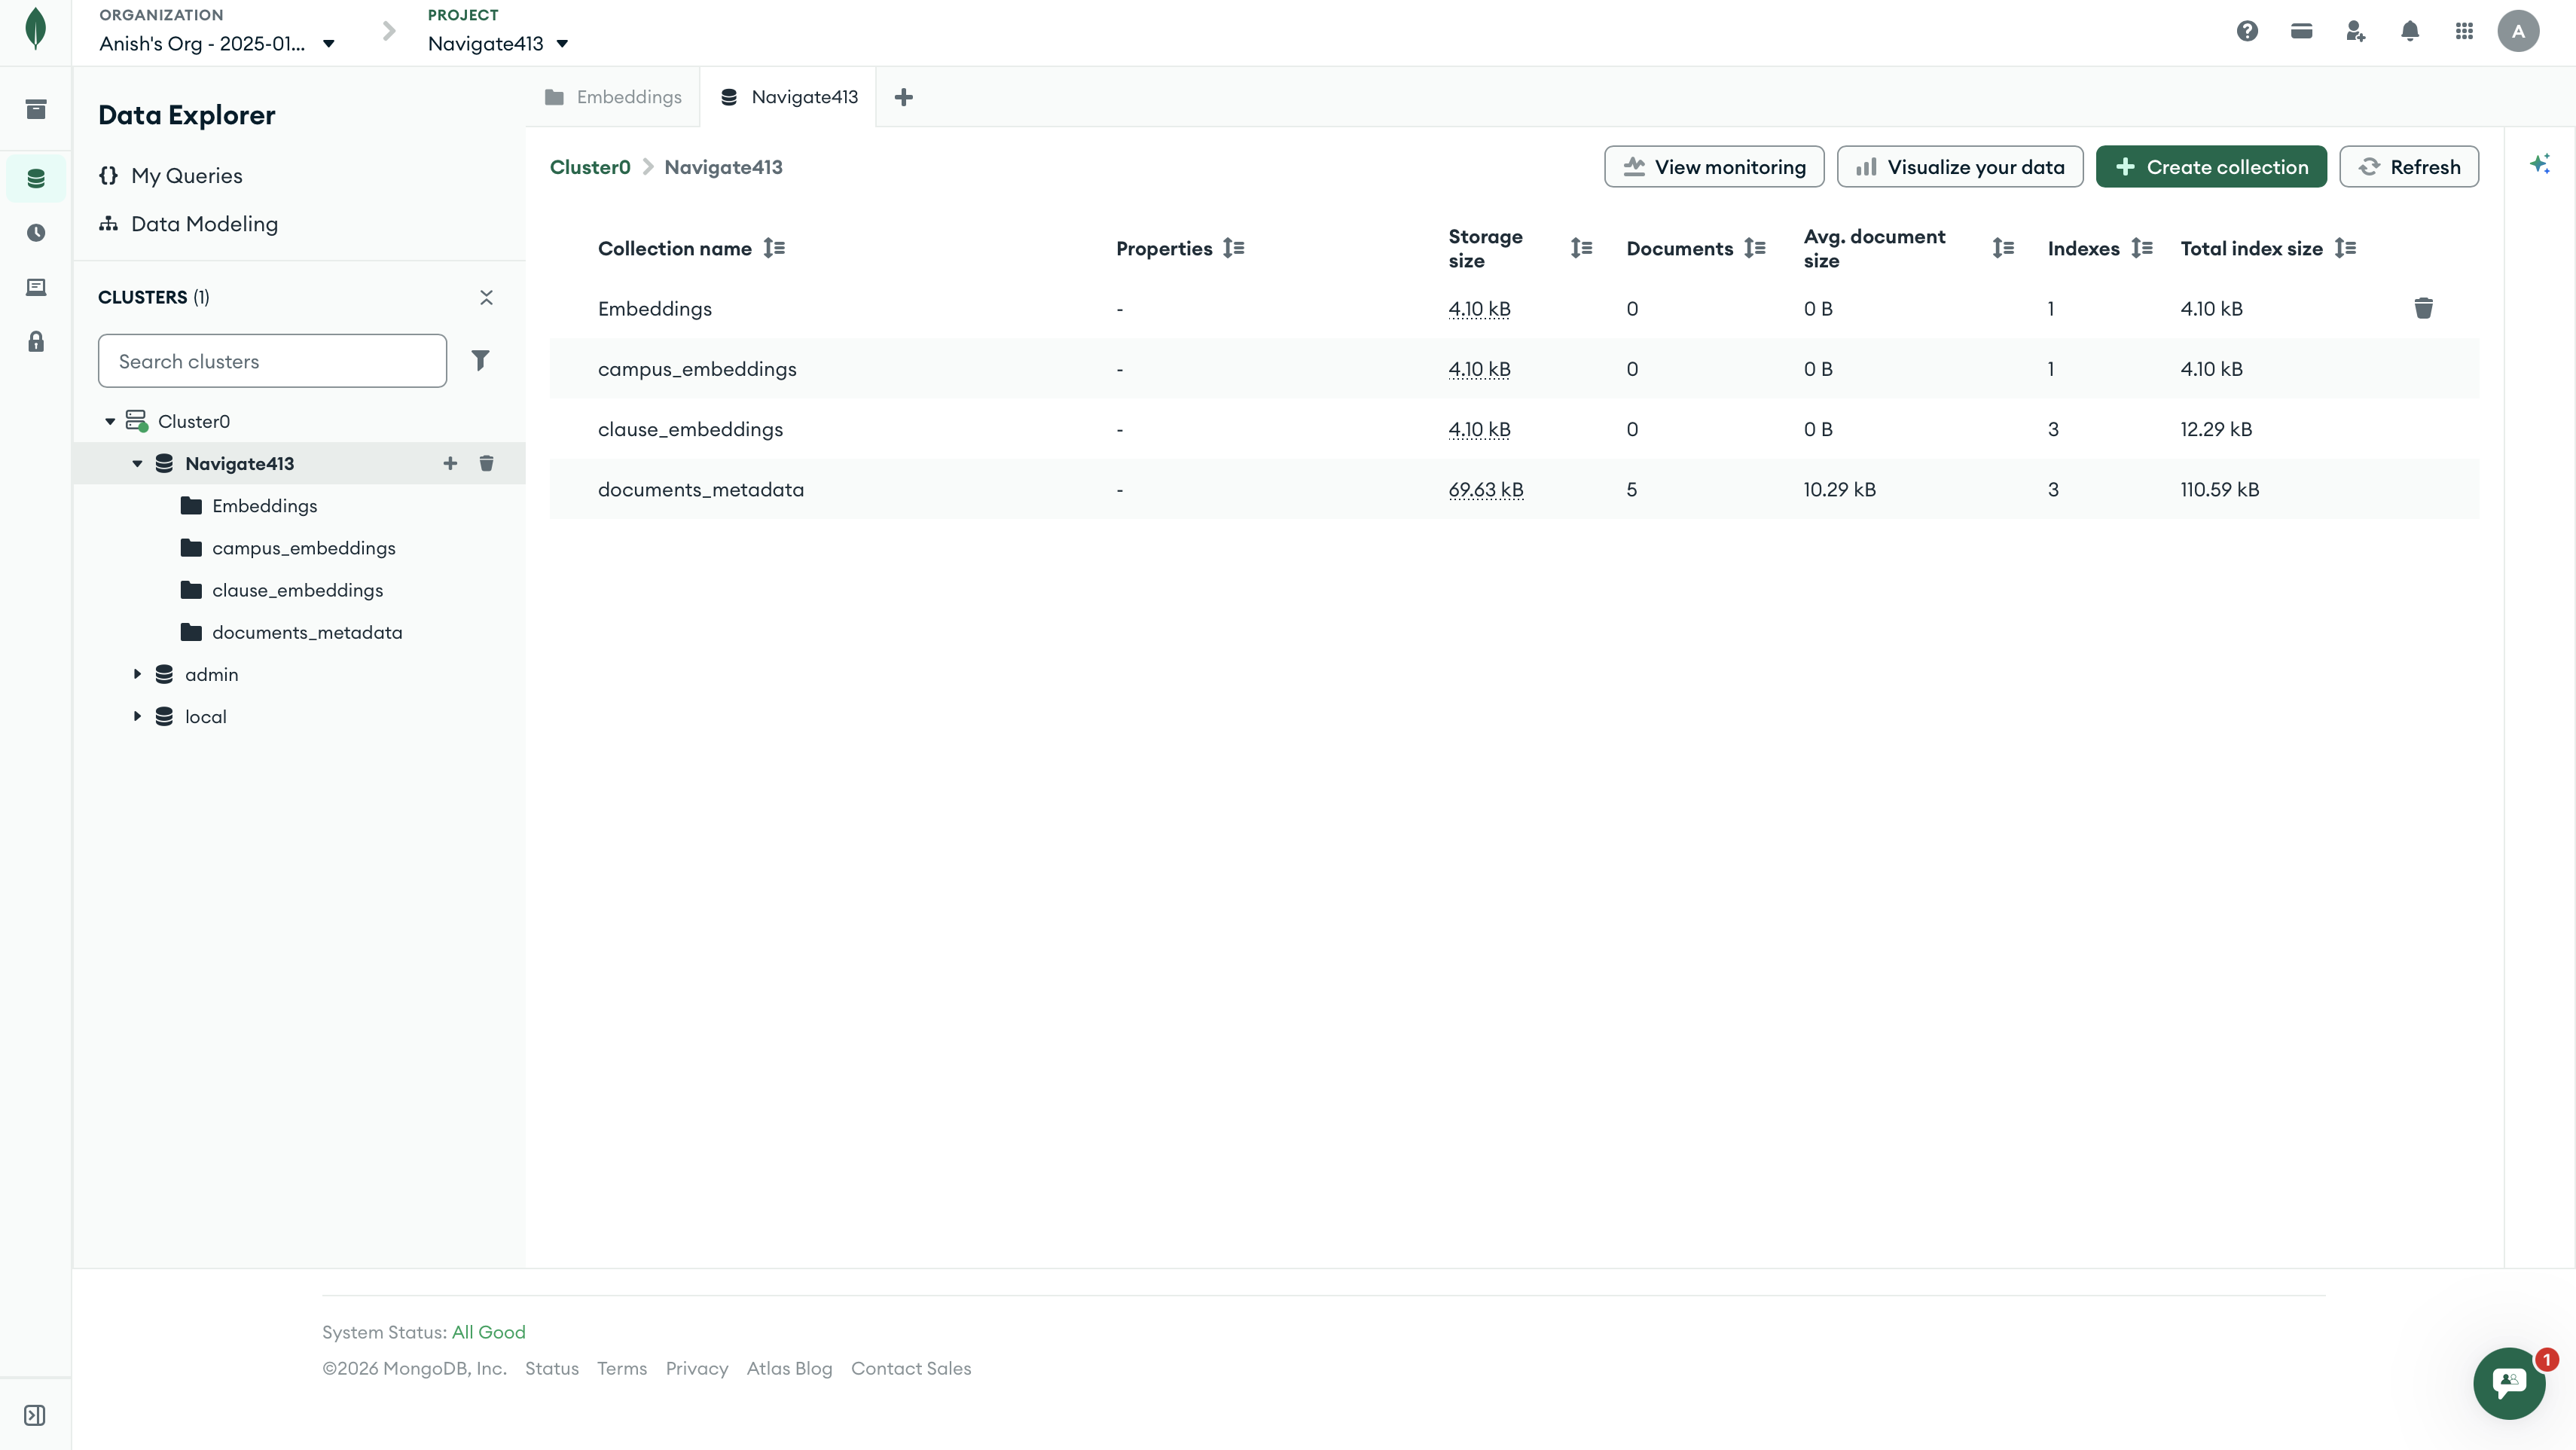This screenshot has width=2576, height=1450.
Task: Click the Create collection button
Action: 2211,167
